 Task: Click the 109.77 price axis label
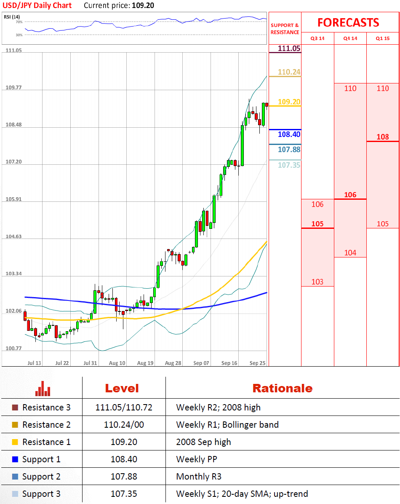click(13, 87)
